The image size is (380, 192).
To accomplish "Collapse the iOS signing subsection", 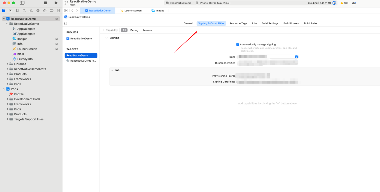I will coord(112,70).
